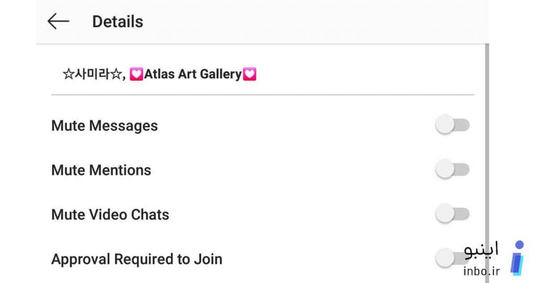This screenshot has height=283, width=537.
Task: Edit the group name field
Action: coord(262,74)
